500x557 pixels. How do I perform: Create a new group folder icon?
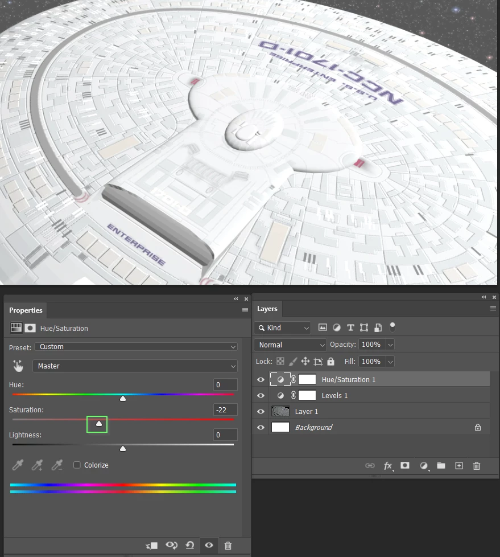[441, 465]
